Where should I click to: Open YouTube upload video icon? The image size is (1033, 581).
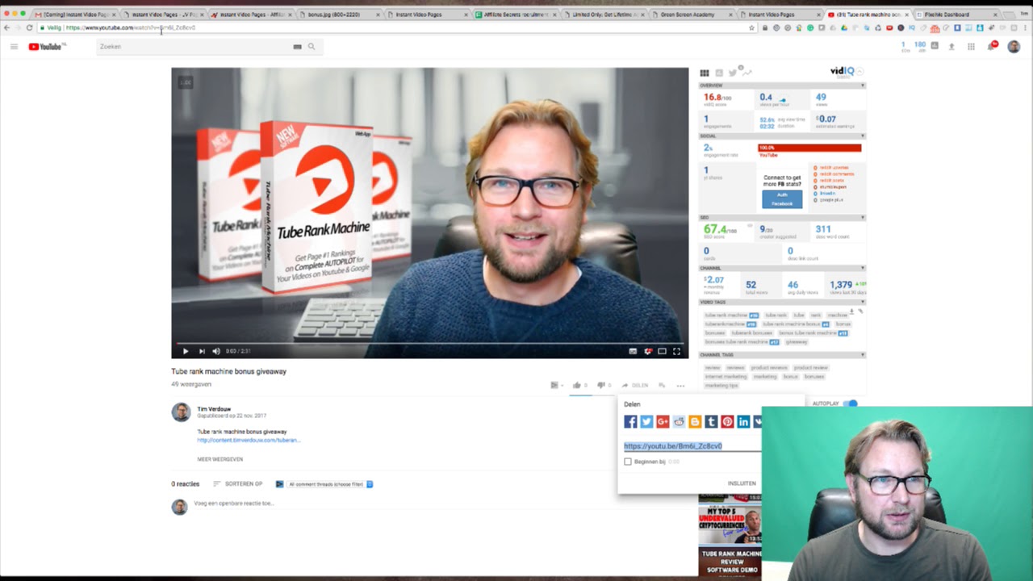[951, 47]
